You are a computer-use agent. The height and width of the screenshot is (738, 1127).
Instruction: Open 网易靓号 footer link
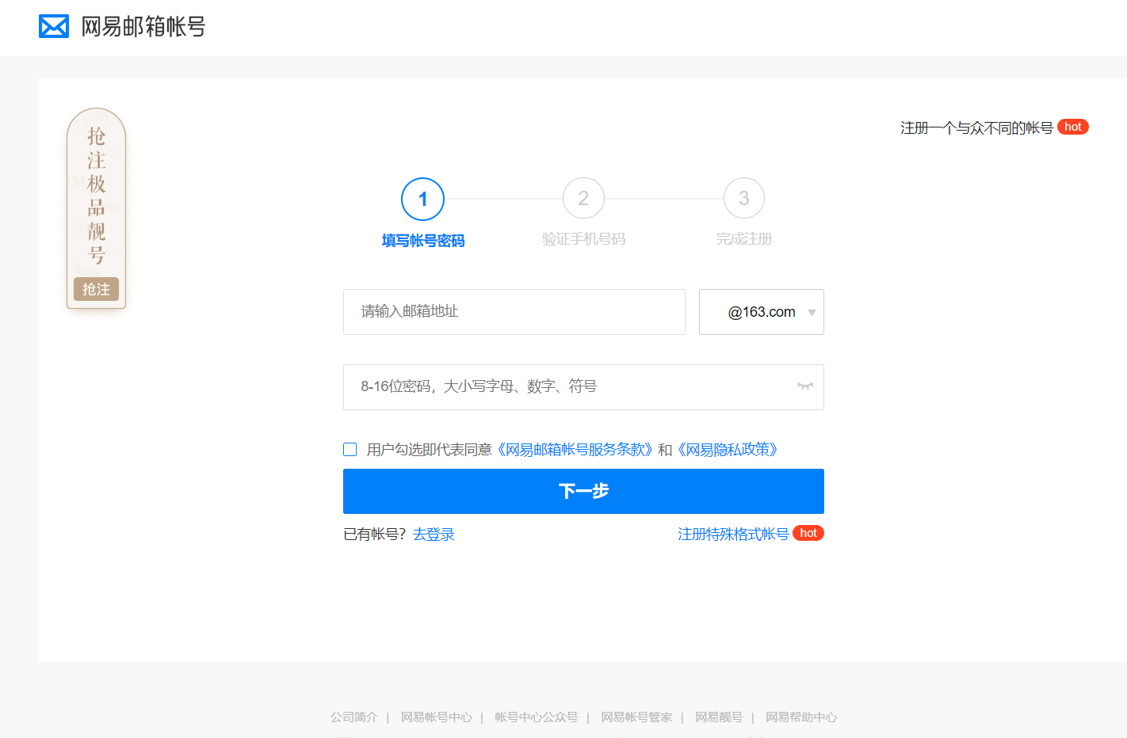tap(719, 717)
